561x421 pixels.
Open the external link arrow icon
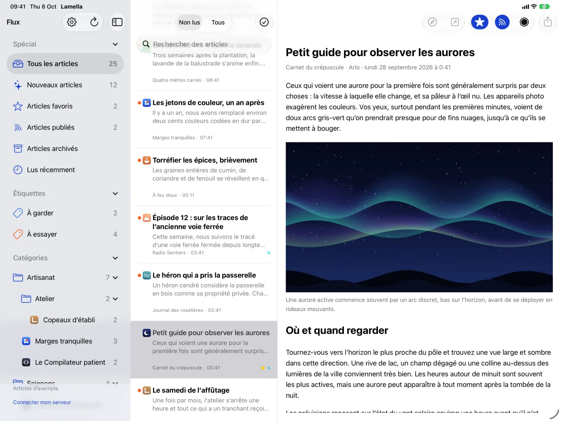(x=455, y=22)
